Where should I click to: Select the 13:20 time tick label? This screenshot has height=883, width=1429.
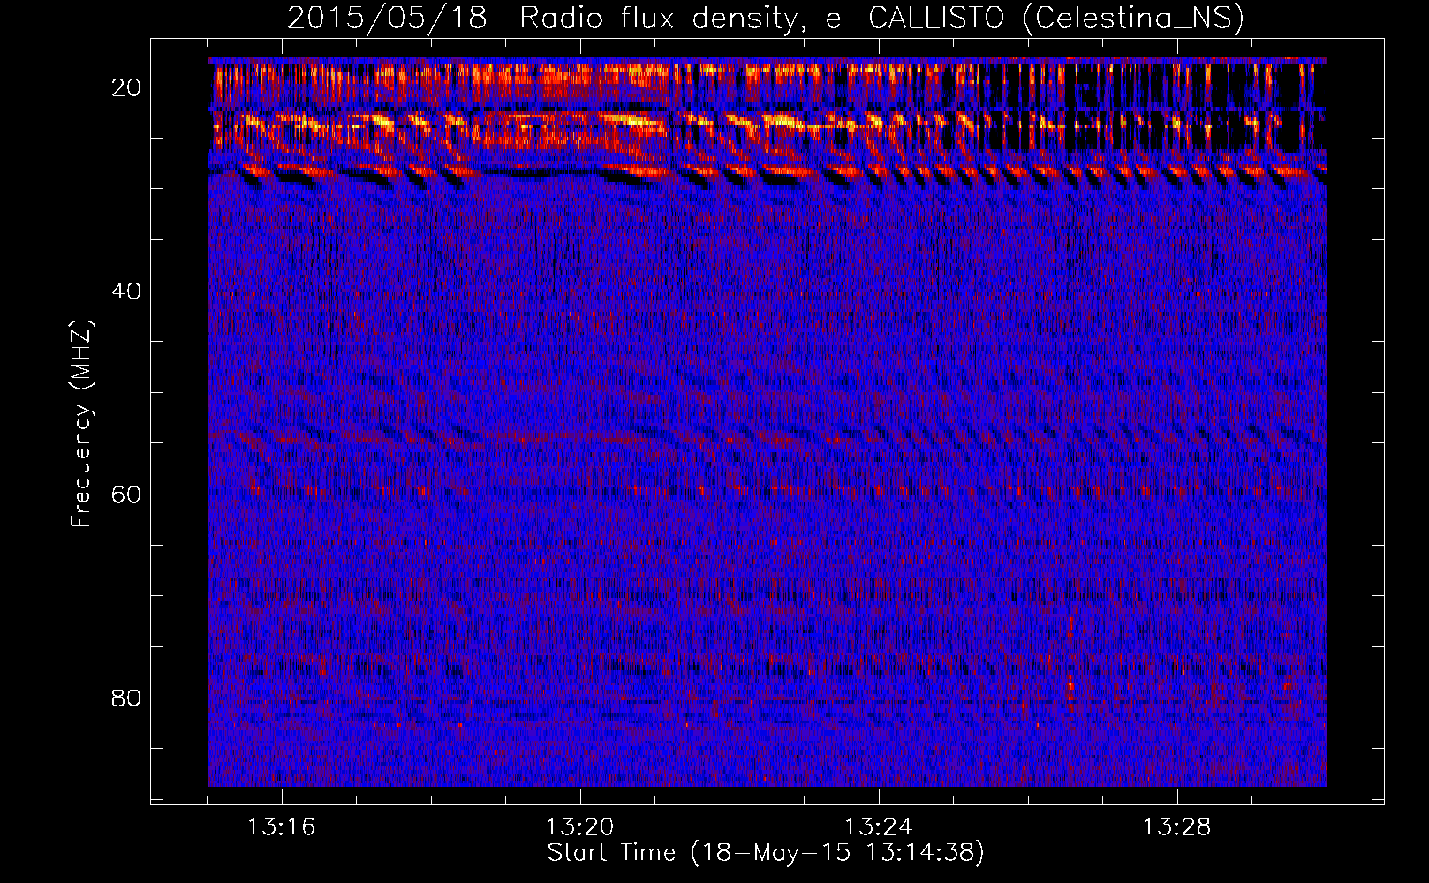(579, 827)
